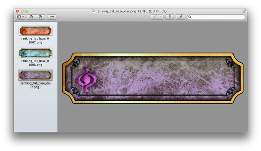The height and width of the screenshot is (151, 261).
Task: Click the document proxy icon in title bar
Action: click(94, 11)
